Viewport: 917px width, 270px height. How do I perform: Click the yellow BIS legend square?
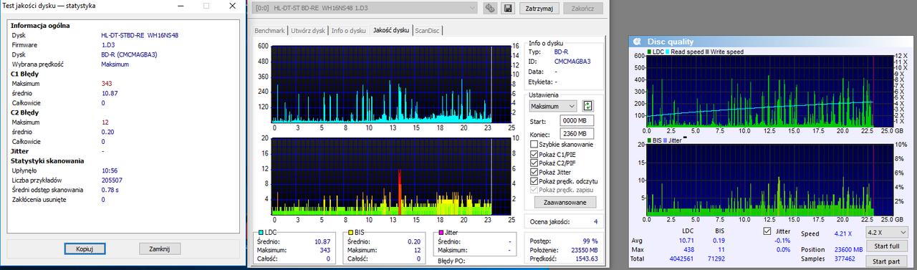click(x=350, y=233)
